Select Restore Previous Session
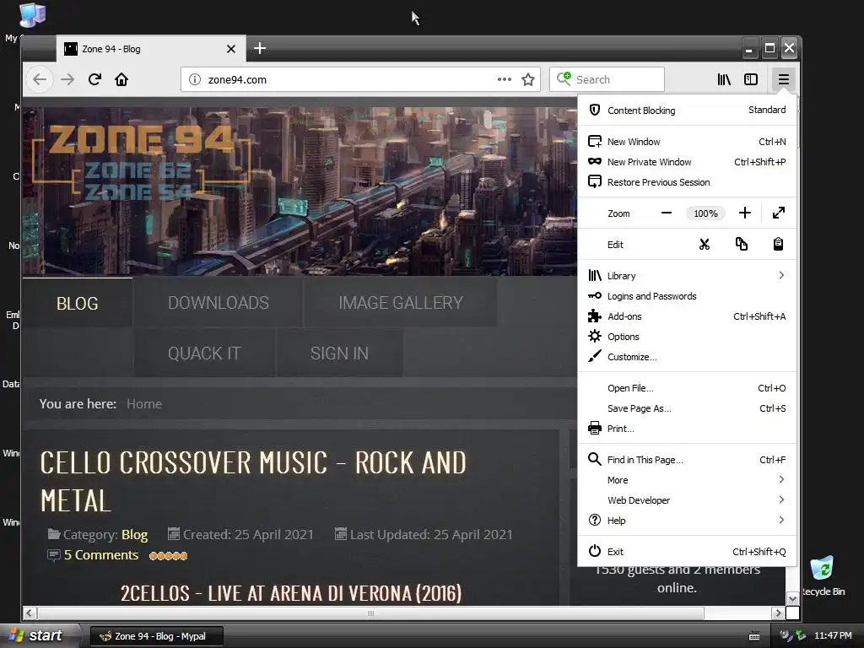 (x=687, y=182)
